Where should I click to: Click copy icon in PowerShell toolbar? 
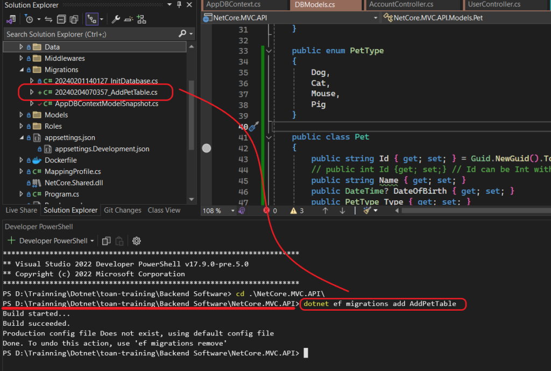coord(106,241)
